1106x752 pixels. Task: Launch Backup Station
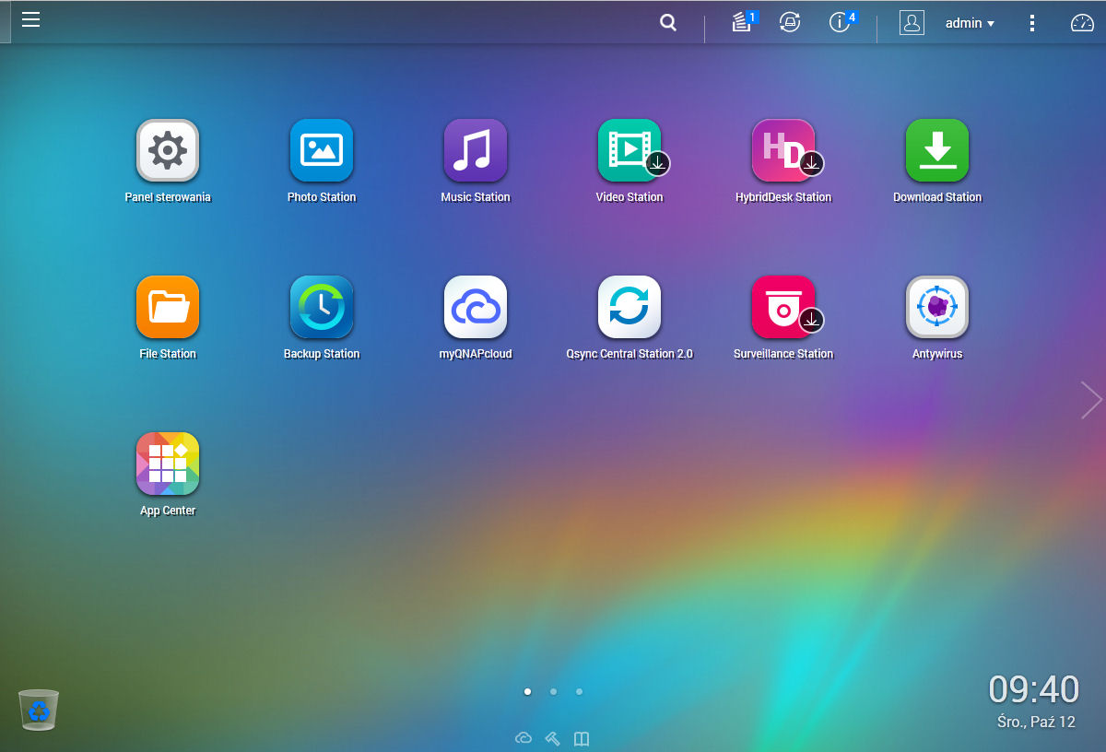click(x=322, y=307)
